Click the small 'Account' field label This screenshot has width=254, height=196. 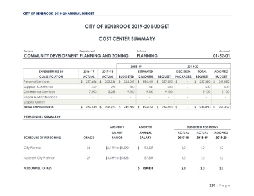(x=224, y=51)
